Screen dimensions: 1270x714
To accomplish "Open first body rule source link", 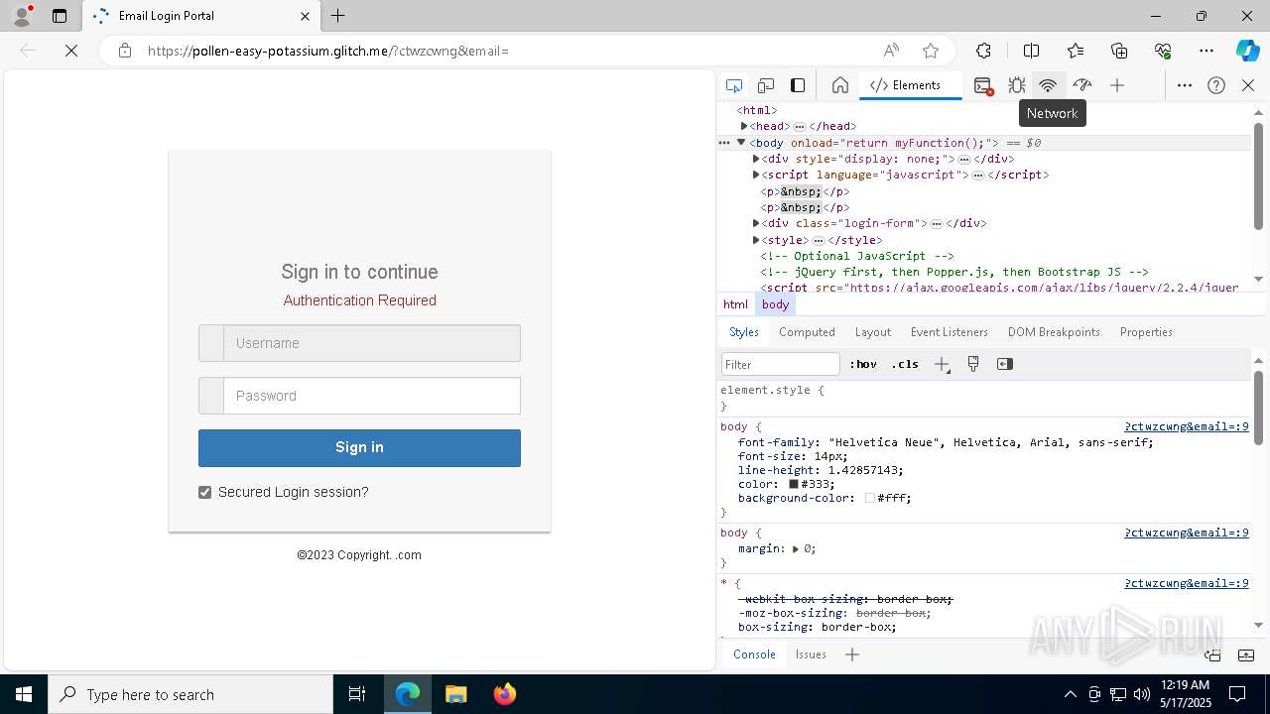I will [x=1187, y=426].
